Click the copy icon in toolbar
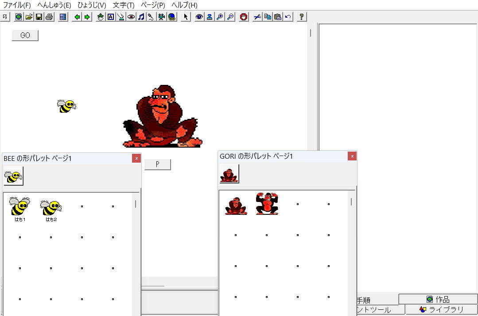The height and width of the screenshot is (316, 478). 268,17
